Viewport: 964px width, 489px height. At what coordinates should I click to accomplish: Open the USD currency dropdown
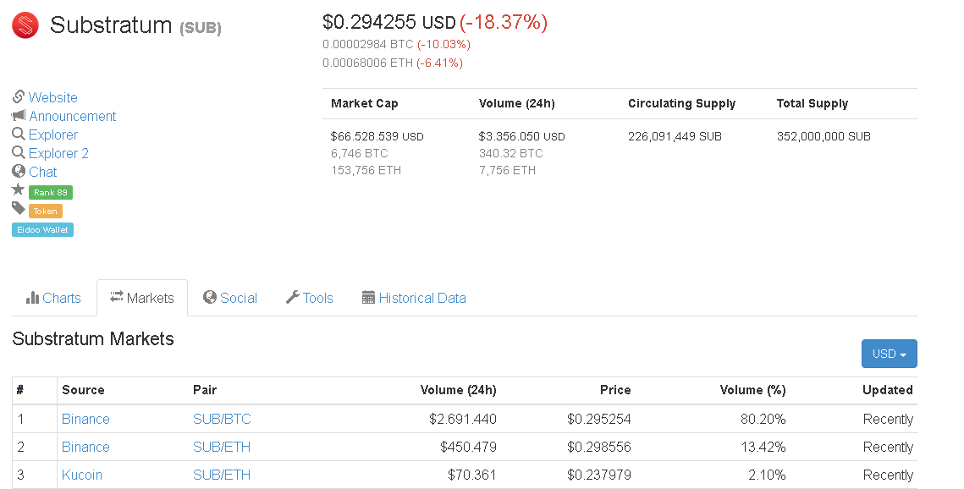coord(889,354)
